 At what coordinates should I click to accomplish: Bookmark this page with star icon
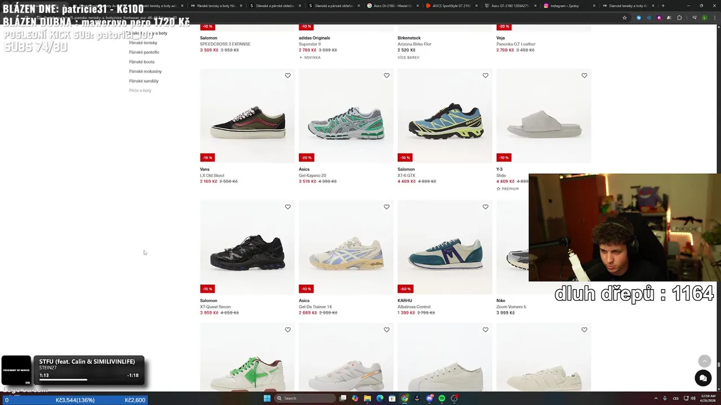pos(625,17)
